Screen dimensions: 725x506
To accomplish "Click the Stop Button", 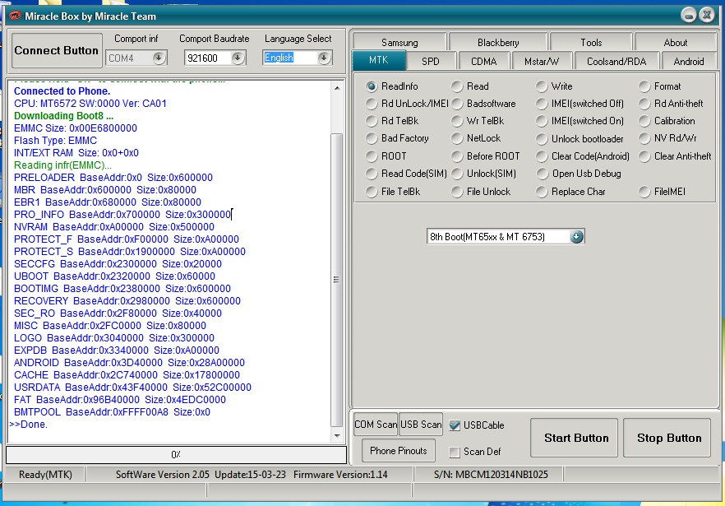I will (x=667, y=438).
